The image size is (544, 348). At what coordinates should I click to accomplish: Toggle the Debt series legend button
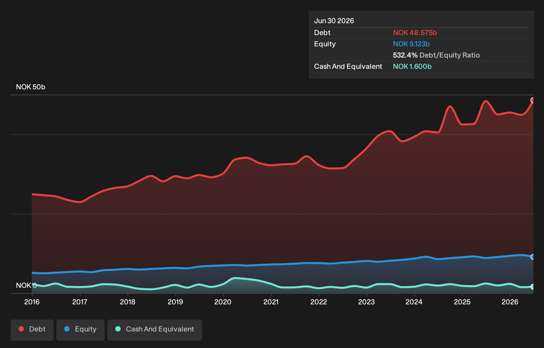tap(32, 330)
